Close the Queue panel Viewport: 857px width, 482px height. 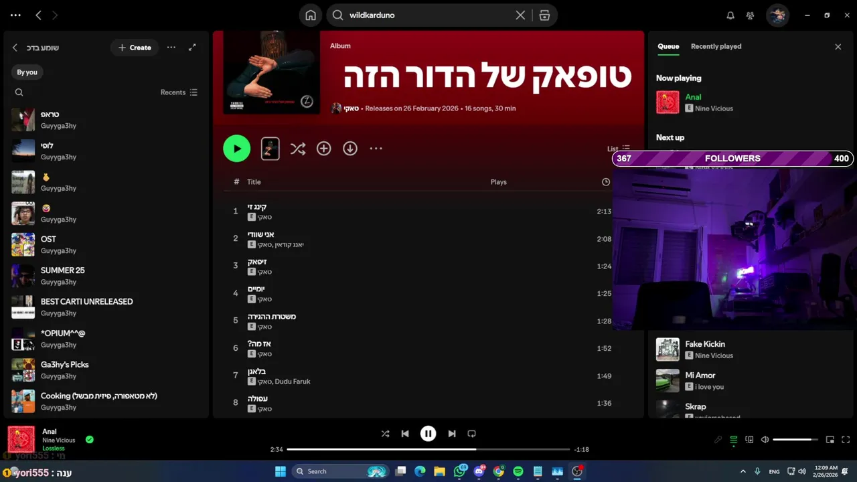[x=838, y=47]
